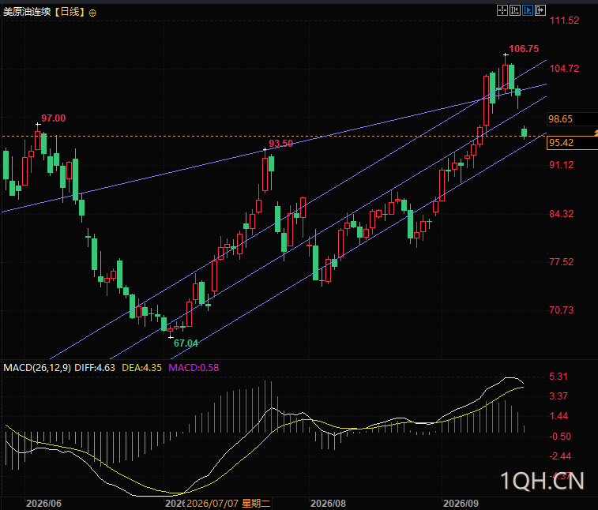Screen dimensions: 598x510
Task: Click the 2026/09 date axis label
Action: [x=461, y=503]
